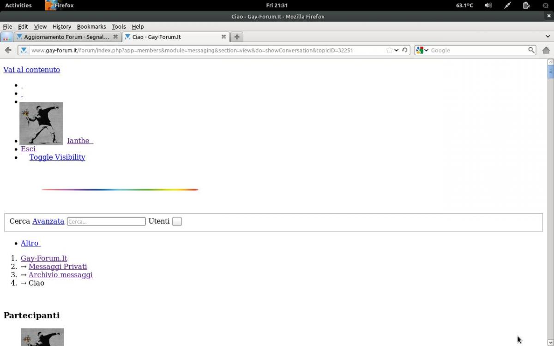Log out using the Esci link
Image resolution: width=554 pixels, height=346 pixels.
28,149
